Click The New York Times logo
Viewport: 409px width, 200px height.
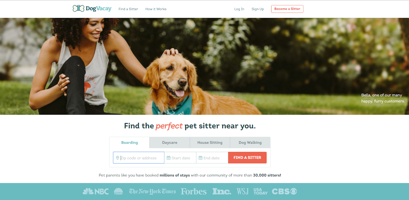(x=153, y=191)
